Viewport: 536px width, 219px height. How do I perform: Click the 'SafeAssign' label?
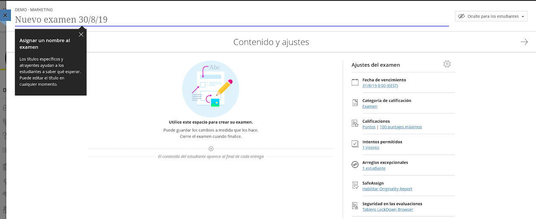click(373, 183)
